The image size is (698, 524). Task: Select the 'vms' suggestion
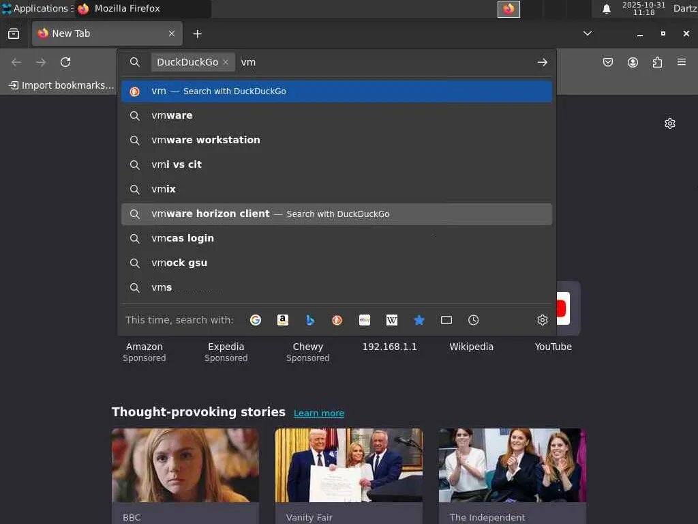337,287
